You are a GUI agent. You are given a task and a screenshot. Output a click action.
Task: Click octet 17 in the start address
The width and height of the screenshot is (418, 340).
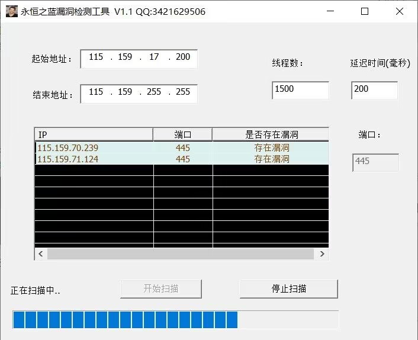click(154, 57)
